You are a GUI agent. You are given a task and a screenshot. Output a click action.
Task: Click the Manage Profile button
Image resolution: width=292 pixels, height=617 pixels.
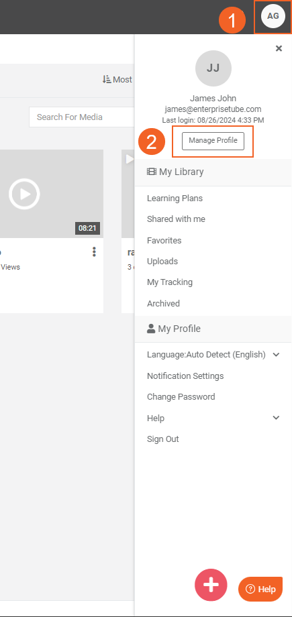click(x=213, y=141)
